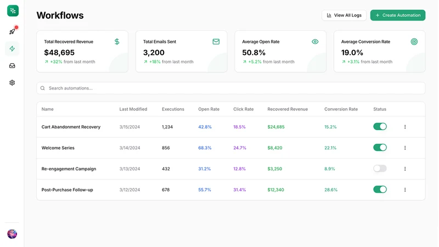Click the 42.8% open rate value

tap(205, 127)
